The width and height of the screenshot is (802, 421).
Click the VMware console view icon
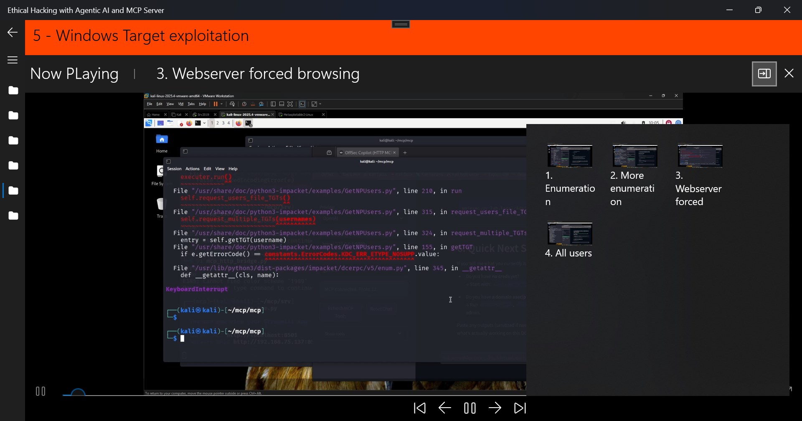click(x=302, y=104)
